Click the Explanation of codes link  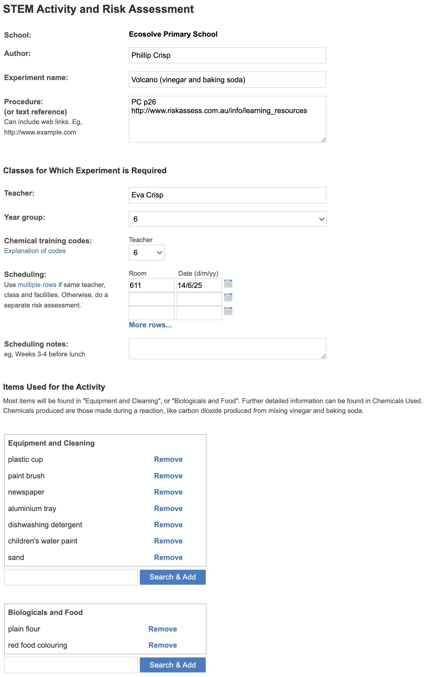tap(35, 251)
